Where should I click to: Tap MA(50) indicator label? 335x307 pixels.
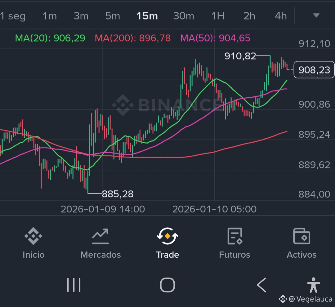[x=215, y=38]
